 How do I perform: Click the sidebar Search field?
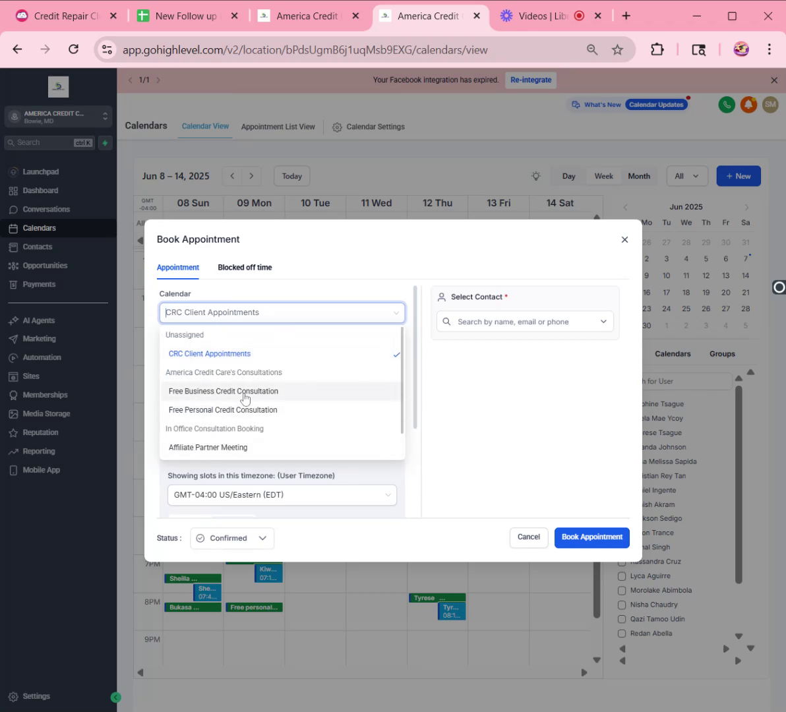[49, 143]
